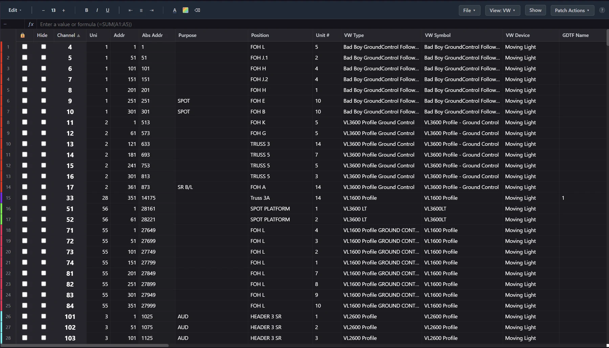Toggle lock checkbox for channel 71
The height and width of the screenshot is (348, 609).
[25, 230]
